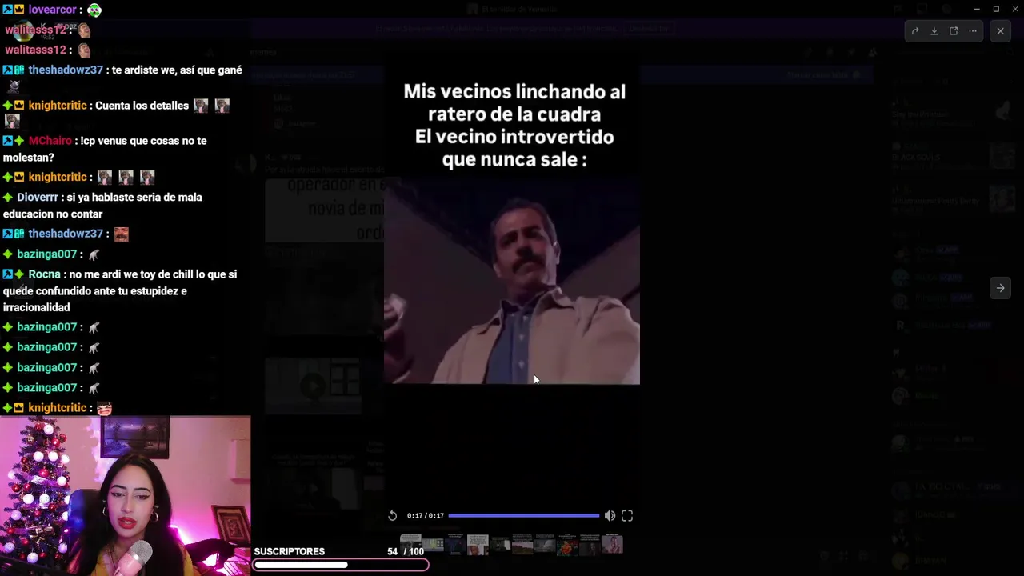1024x576 pixels.
Task: Click username Rocna in chat
Action: click(x=44, y=274)
